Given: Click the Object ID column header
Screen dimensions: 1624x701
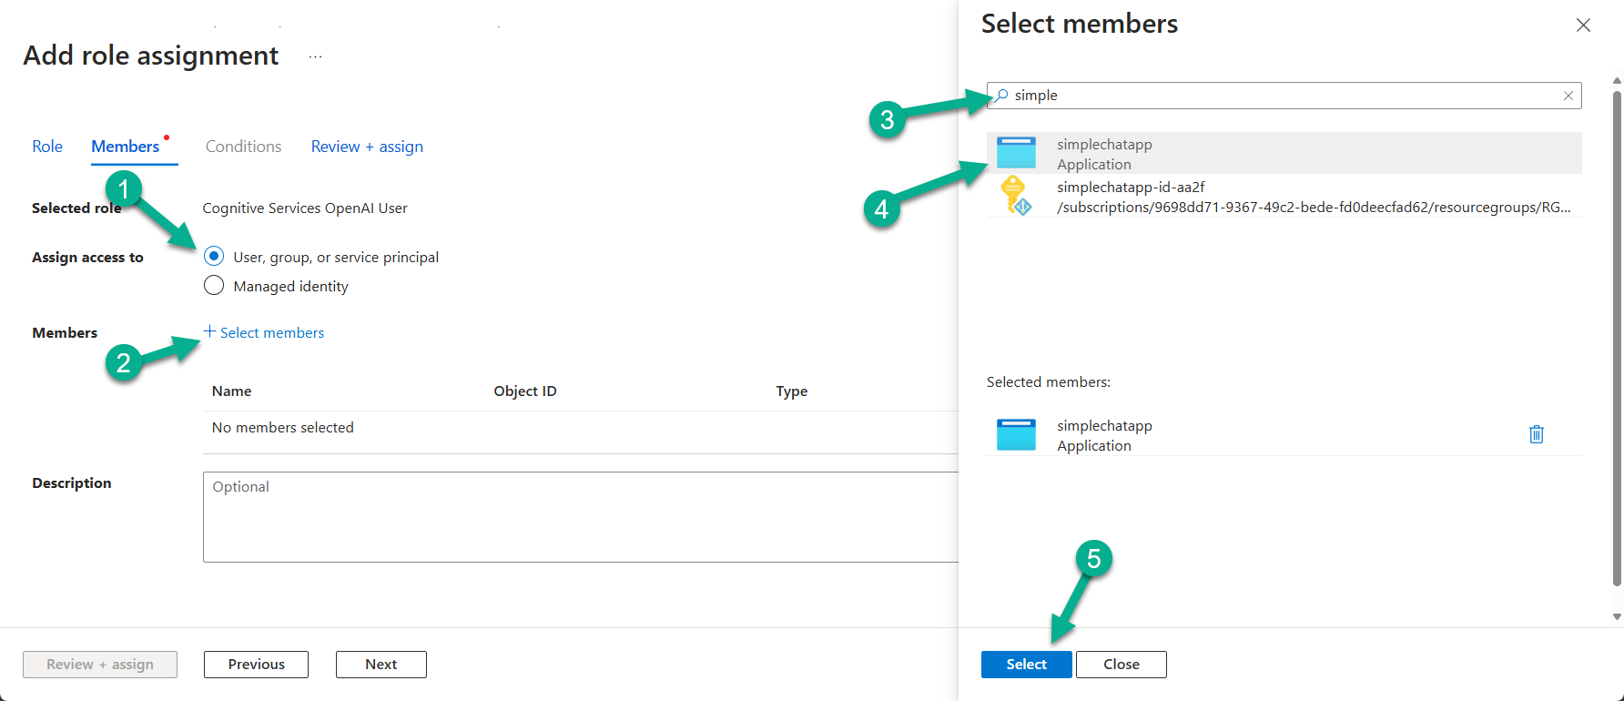Looking at the screenshot, I should click(x=525, y=391).
